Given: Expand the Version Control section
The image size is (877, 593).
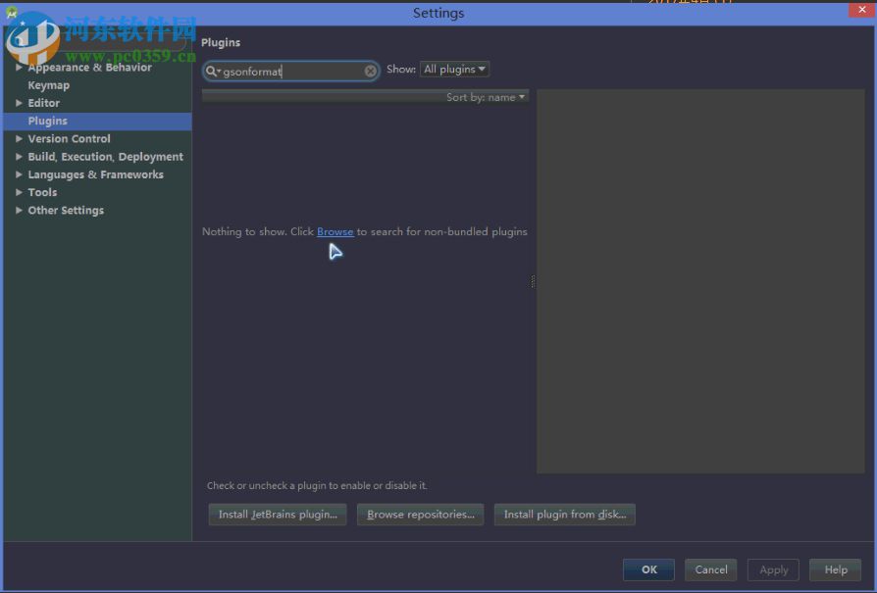Looking at the screenshot, I should [x=20, y=138].
